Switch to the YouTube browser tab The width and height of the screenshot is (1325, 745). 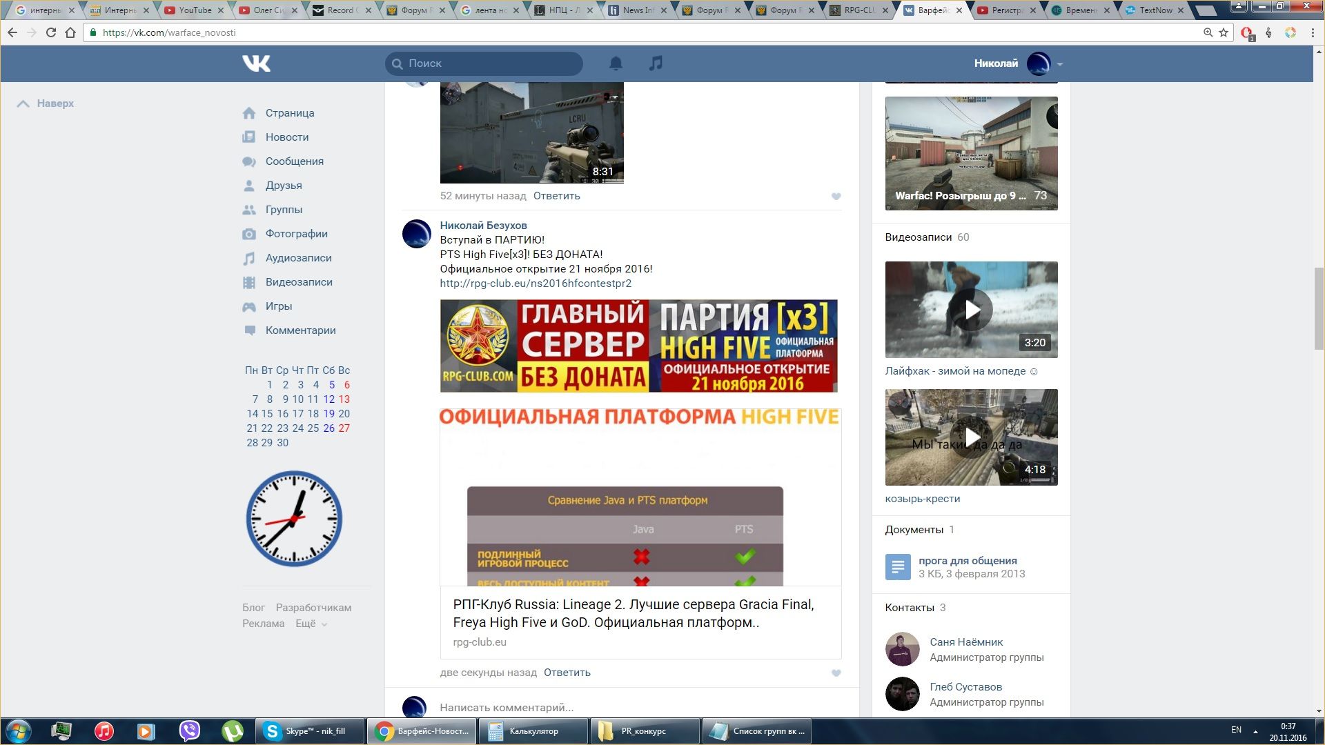tap(195, 10)
